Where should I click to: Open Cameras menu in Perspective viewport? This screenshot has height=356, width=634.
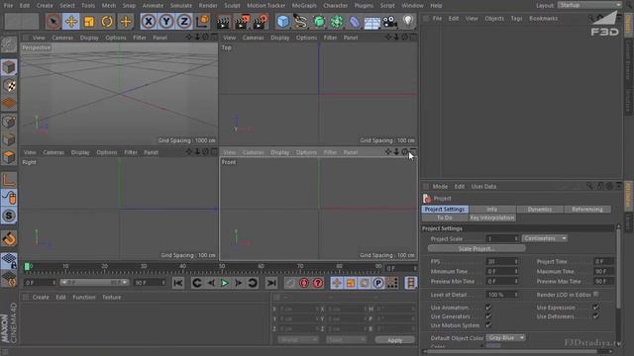[62, 38]
